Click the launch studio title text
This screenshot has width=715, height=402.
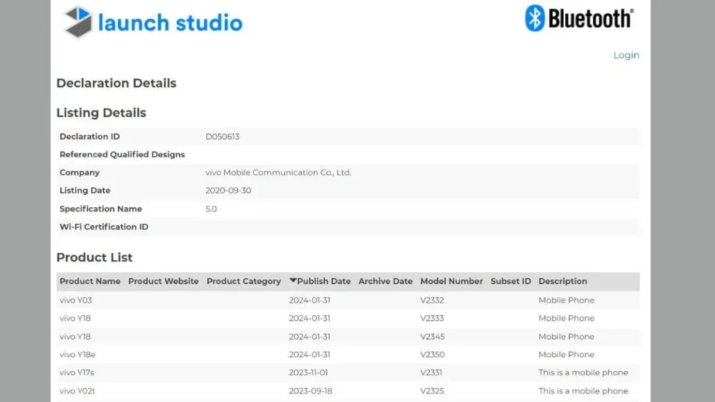click(170, 23)
